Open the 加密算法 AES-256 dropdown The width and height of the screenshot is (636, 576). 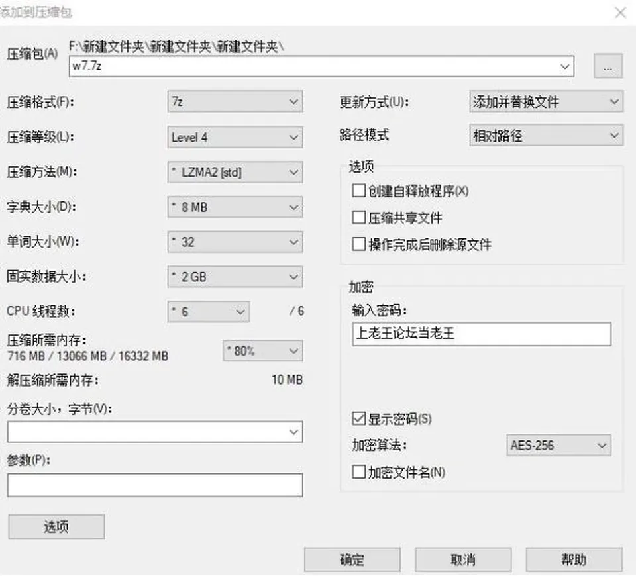click(x=558, y=446)
